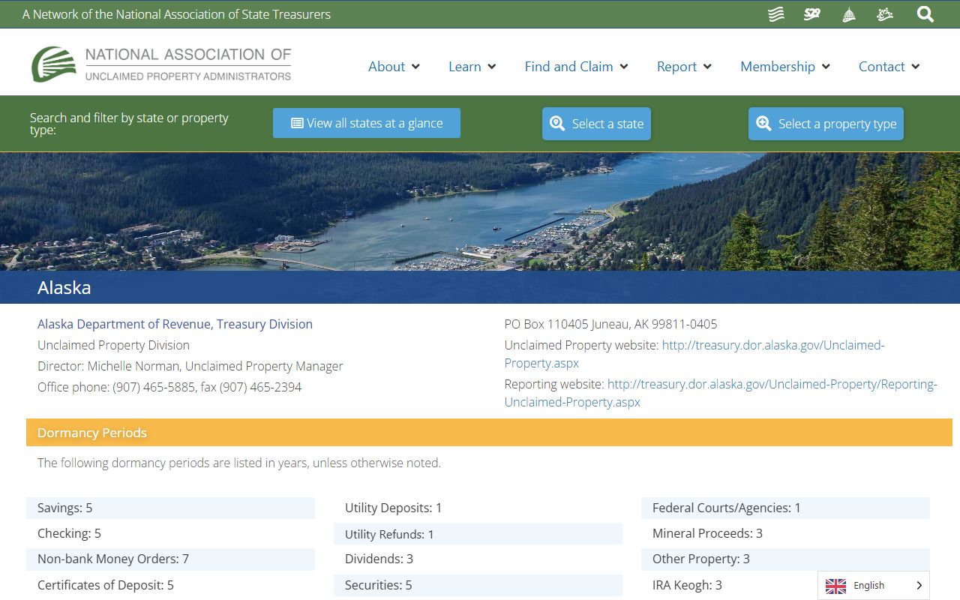
Task: Click 'Checking: 5' entry
Action: 170,533
